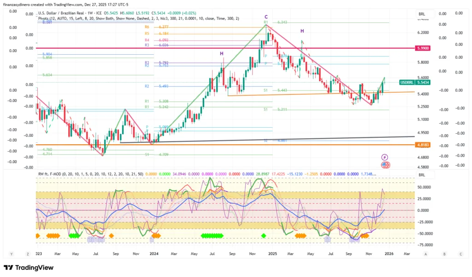Select the orange 4.8183 price level label
This screenshot has width=472, height=277.
(422, 145)
